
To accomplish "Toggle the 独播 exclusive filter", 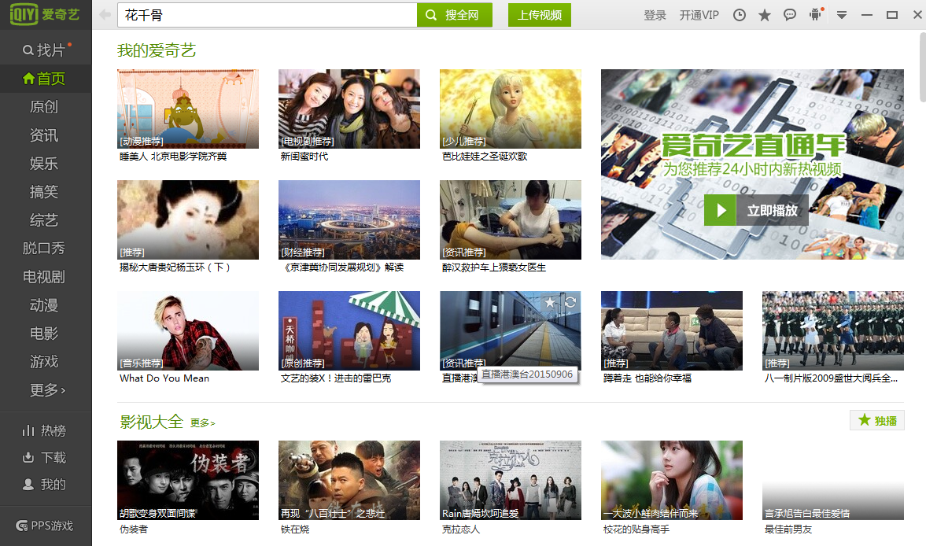I will [x=877, y=420].
